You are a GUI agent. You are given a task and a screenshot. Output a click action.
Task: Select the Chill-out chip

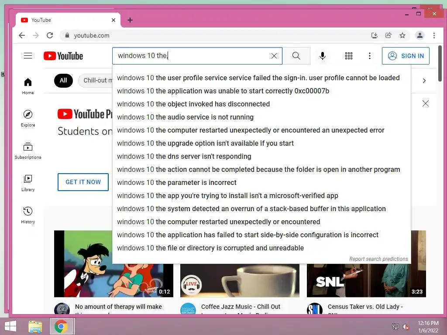pos(96,80)
